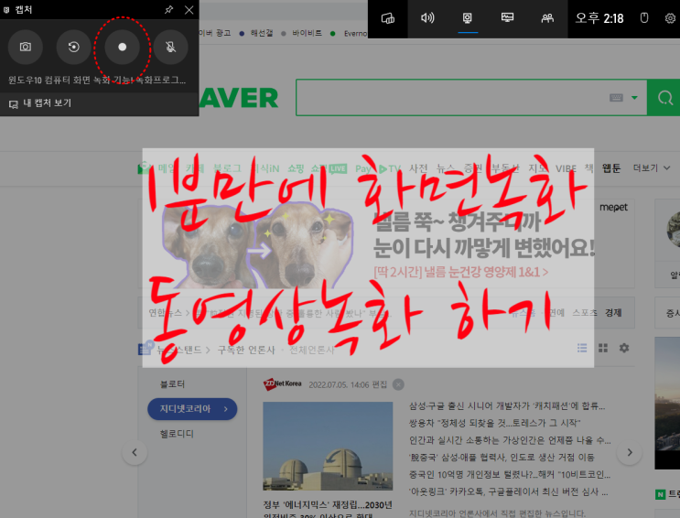Select 지디넷코리아 press button

click(x=192, y=409)
